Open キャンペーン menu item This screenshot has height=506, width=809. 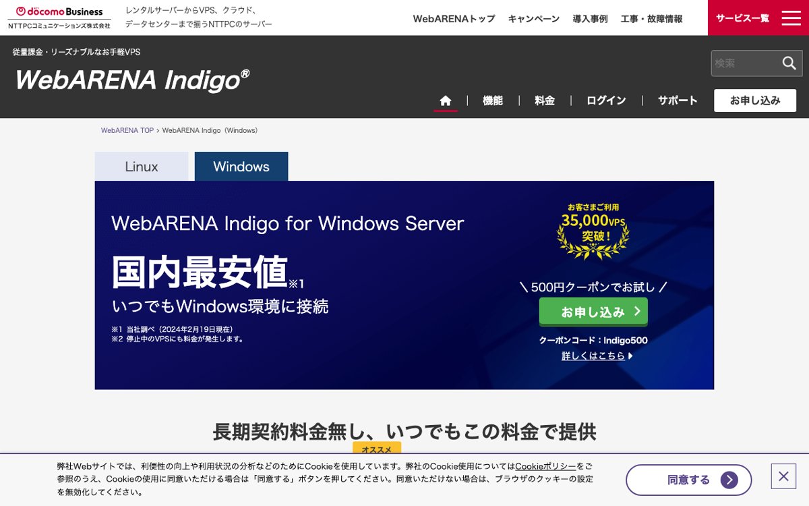534,19
